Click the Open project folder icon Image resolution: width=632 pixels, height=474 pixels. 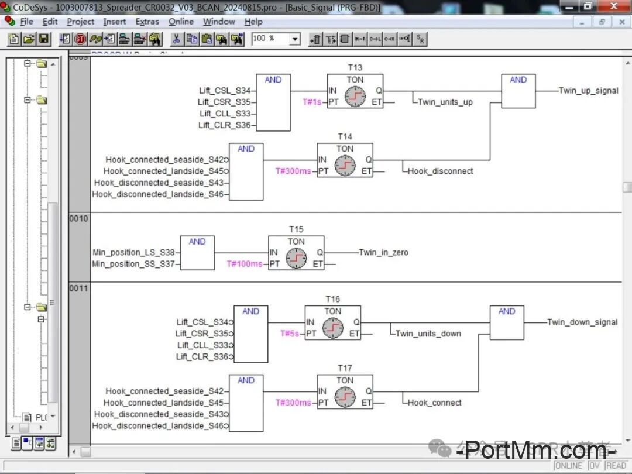tap(29, 39)
